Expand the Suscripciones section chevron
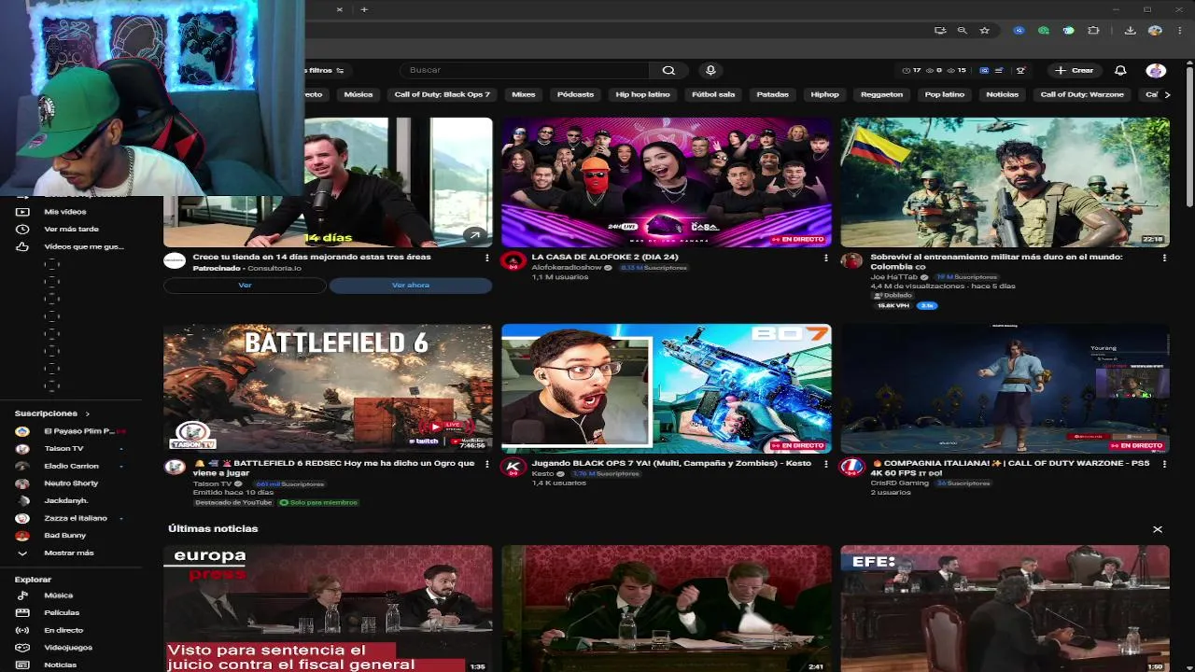Screen dimensions: 1195x672 pos(88,413)
